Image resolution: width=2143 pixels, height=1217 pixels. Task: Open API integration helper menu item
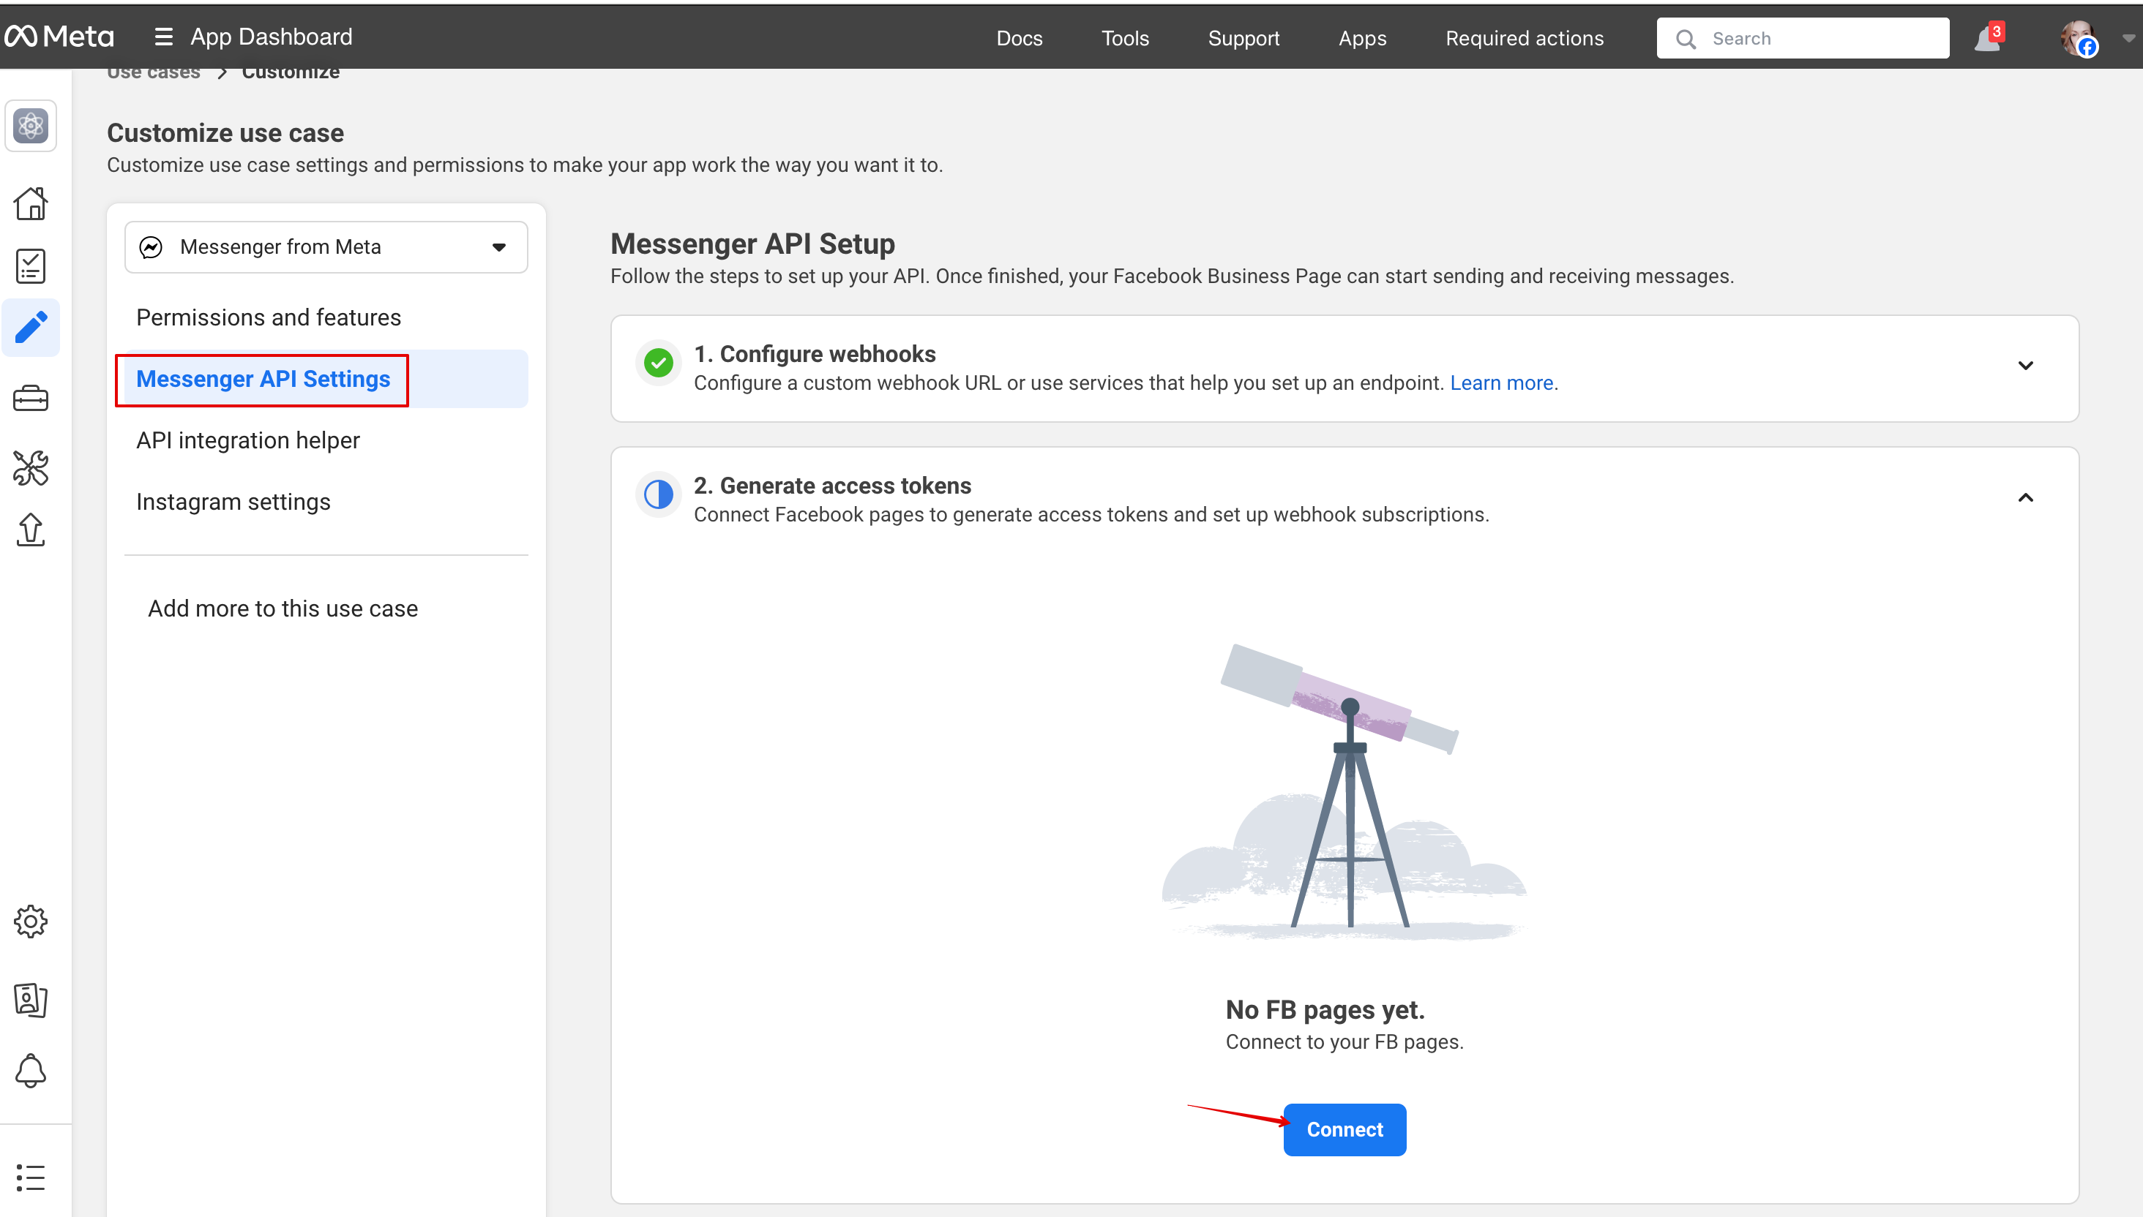point(247,440)
